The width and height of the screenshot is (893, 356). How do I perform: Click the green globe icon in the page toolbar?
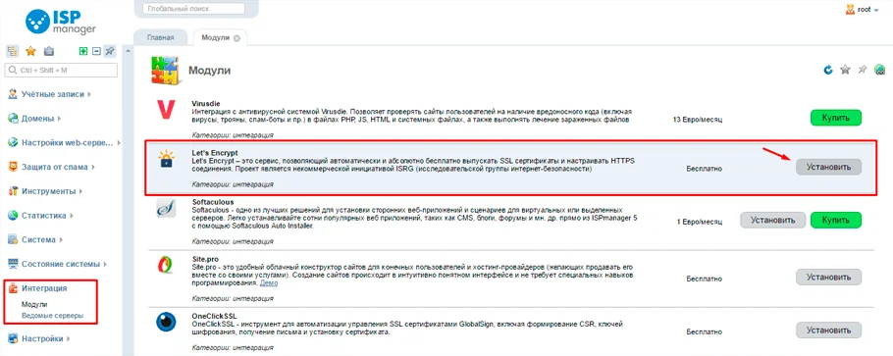coord(880,70)
